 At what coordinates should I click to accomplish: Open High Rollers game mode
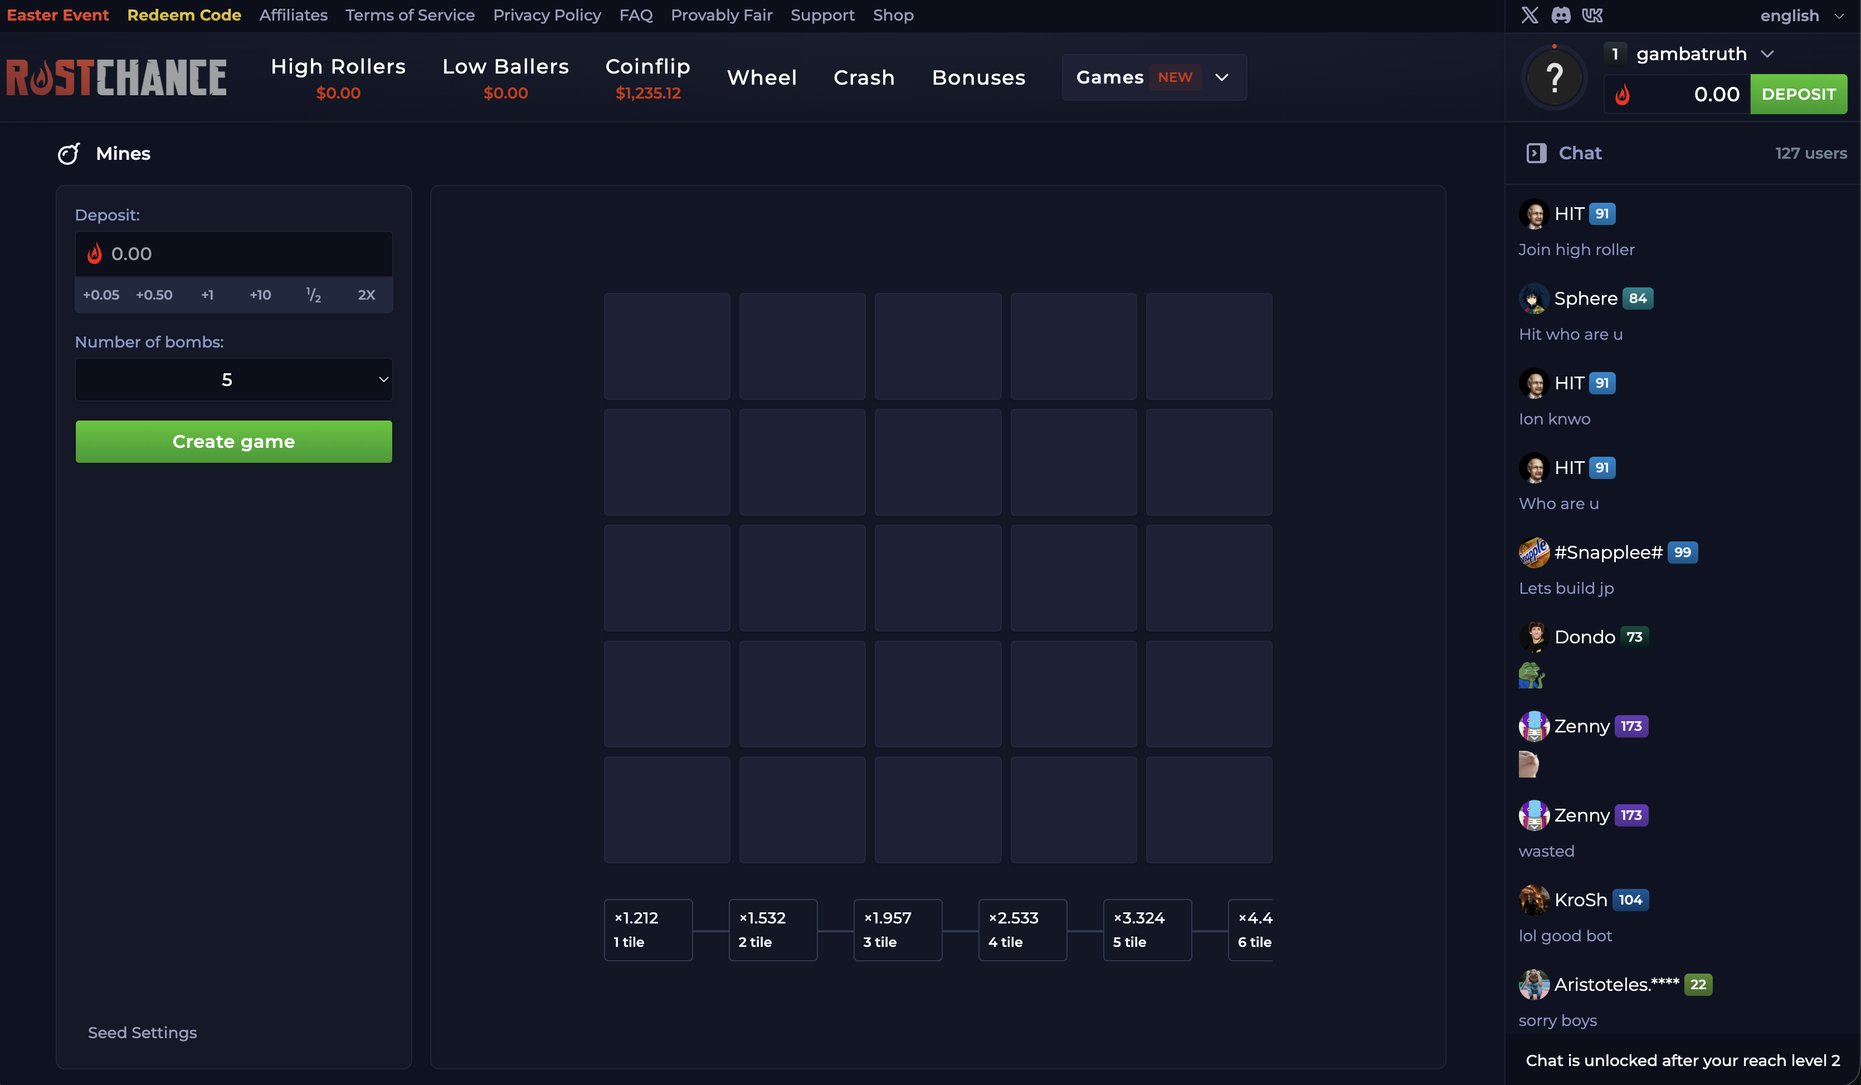[338, 77]
